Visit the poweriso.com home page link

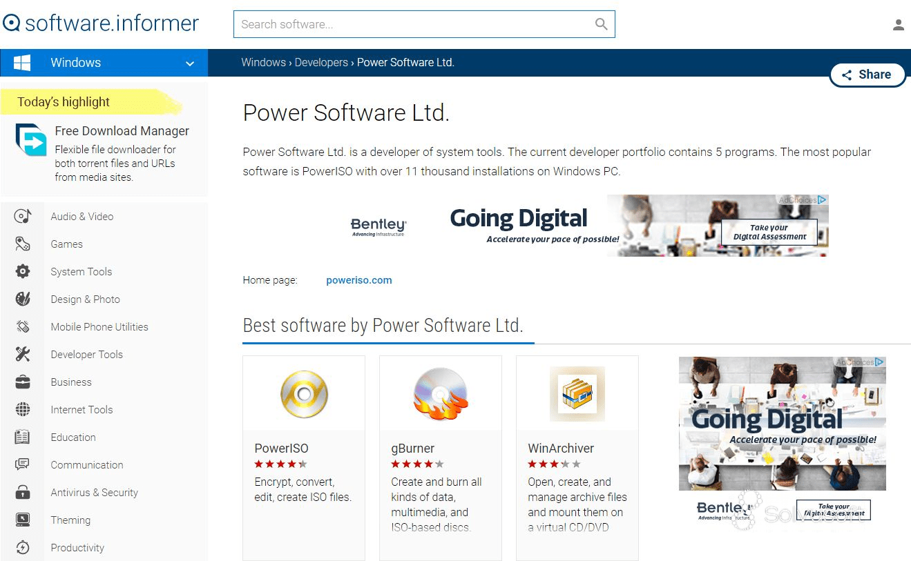[359, 280]
